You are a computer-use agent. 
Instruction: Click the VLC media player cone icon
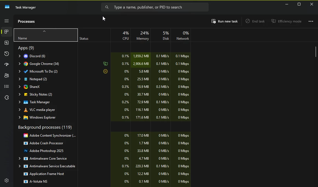point(26,110)
